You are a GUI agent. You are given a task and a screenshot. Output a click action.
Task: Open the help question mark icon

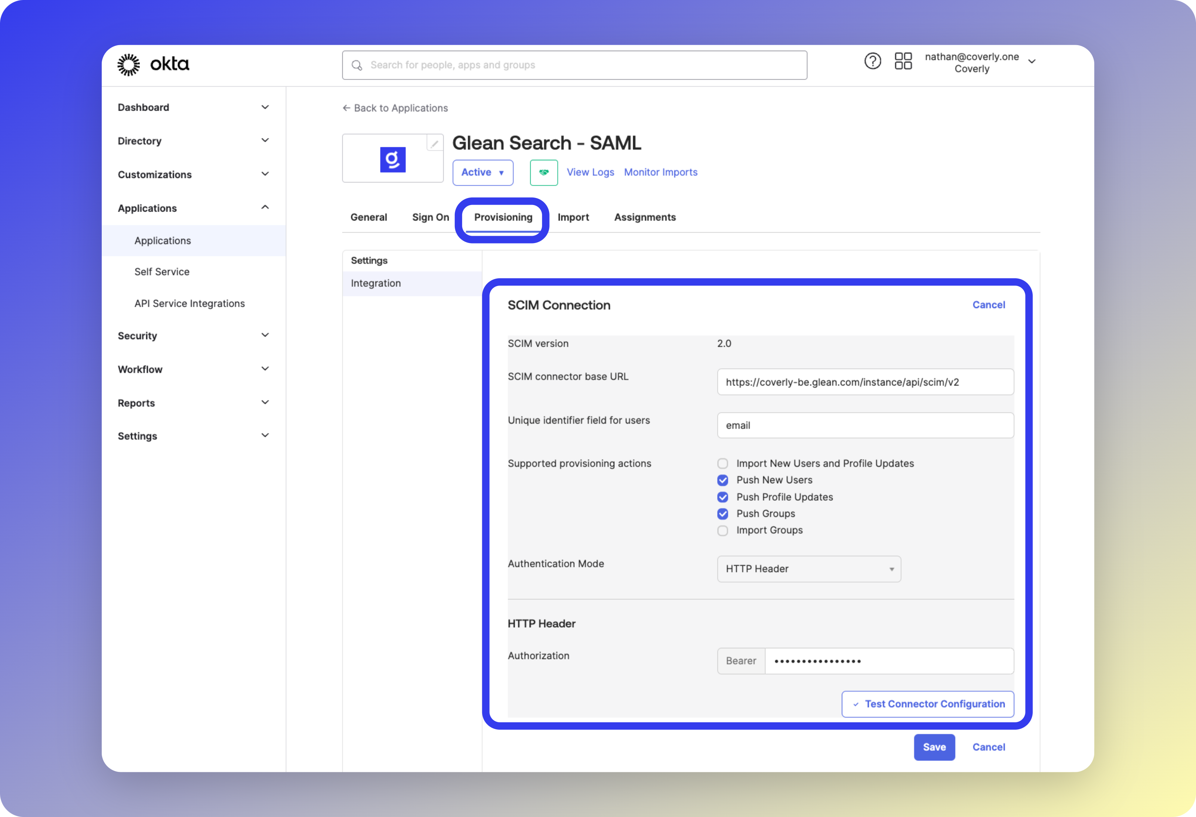point(872,61)
